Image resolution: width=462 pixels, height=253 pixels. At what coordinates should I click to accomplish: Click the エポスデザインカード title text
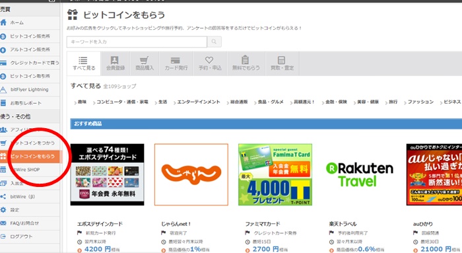(x=100, y=224)
